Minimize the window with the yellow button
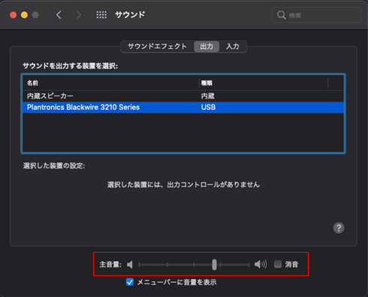 [24, 15]
